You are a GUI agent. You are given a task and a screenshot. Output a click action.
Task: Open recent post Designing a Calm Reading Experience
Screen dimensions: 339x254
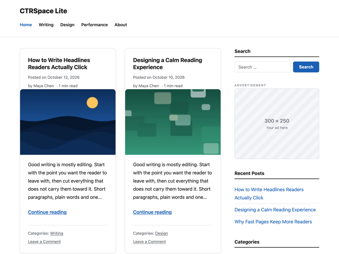(275, 210)
